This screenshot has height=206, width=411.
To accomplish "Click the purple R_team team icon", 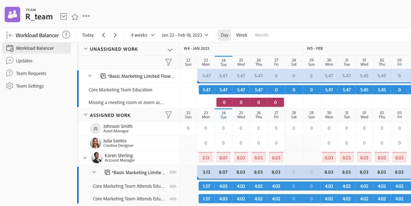I will (12, 15).
